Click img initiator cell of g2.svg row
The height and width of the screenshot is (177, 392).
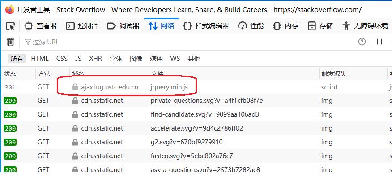coord(327,142)
